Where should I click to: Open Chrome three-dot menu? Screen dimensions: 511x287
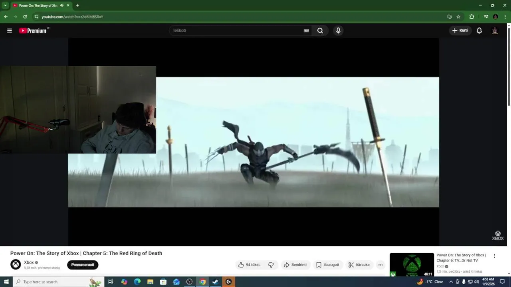point(505,17)
